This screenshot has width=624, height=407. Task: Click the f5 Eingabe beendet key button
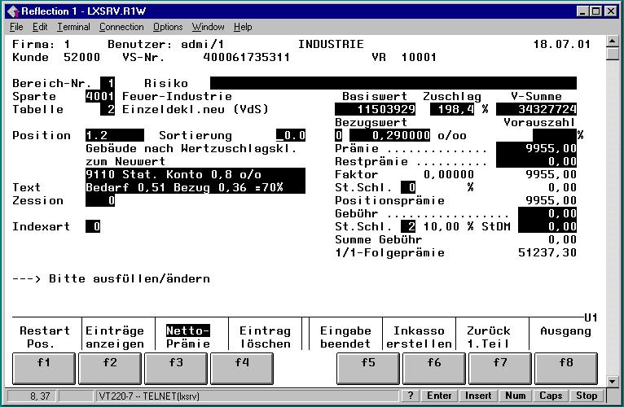(x=368, y=369)
